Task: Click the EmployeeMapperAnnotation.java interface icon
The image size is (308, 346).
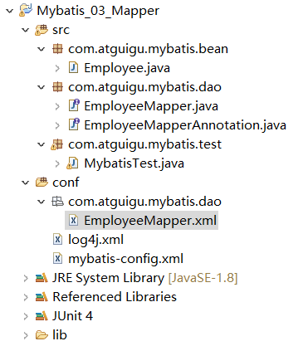Action: [74, 124]
